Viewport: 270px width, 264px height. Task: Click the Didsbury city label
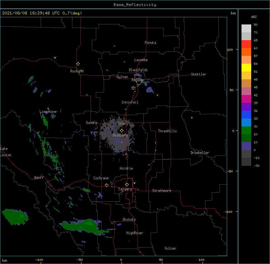[120, 135]
